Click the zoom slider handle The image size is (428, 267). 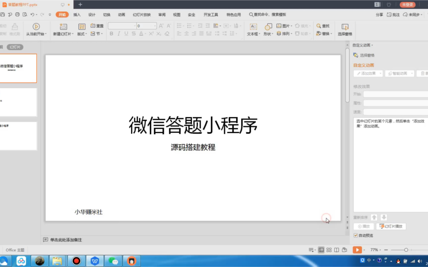coord(406,250)
